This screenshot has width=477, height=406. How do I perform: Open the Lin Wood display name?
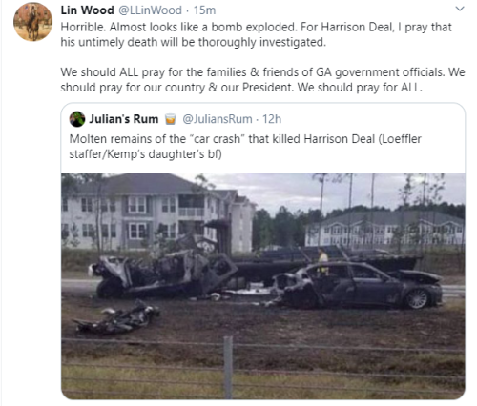pos(87,10)
